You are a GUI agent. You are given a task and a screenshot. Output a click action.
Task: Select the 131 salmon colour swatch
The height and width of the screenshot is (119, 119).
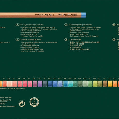click(x=14, y=84)
